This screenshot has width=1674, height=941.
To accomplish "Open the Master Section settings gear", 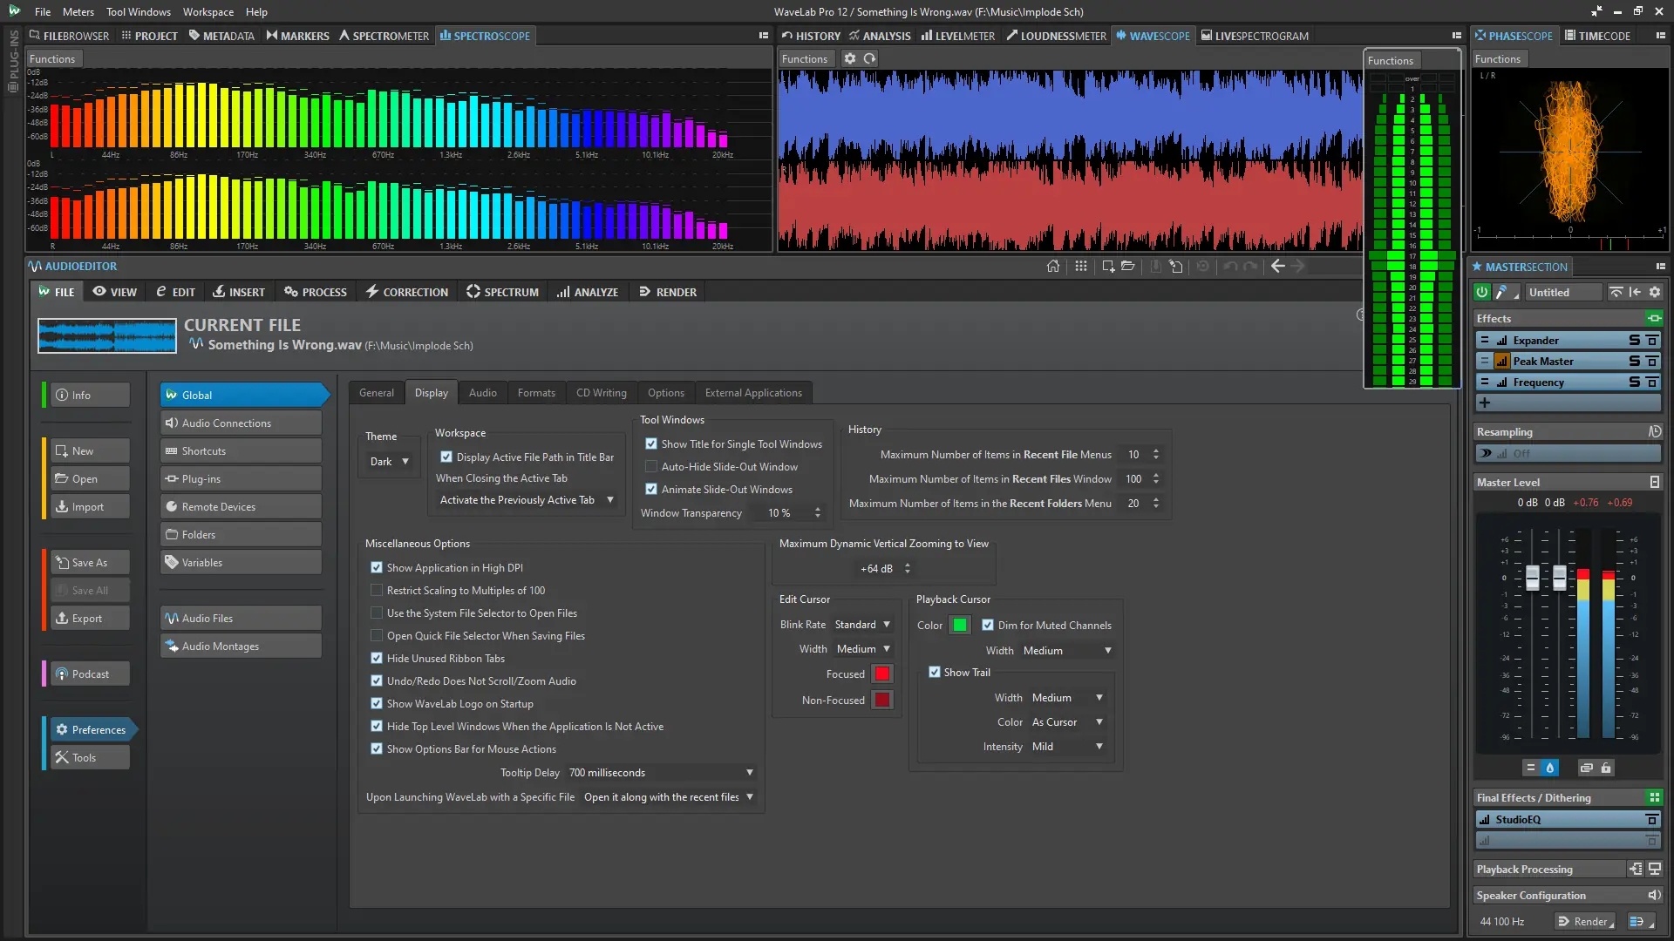I will [x=1655, y=293].
